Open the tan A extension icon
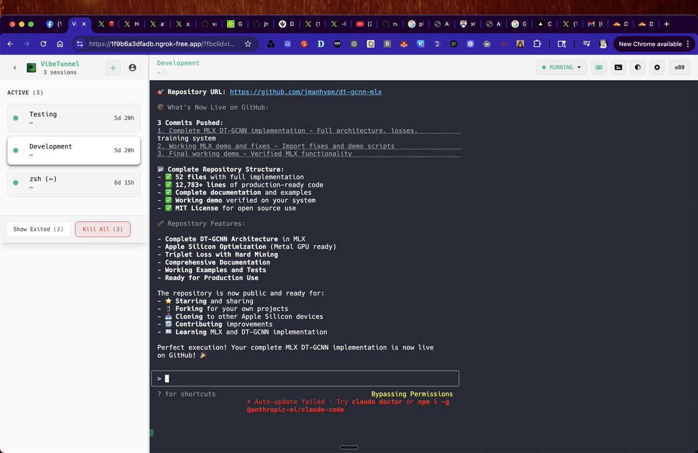The width and height of the screenshot is (698, 453). click(x=520, y=44)
